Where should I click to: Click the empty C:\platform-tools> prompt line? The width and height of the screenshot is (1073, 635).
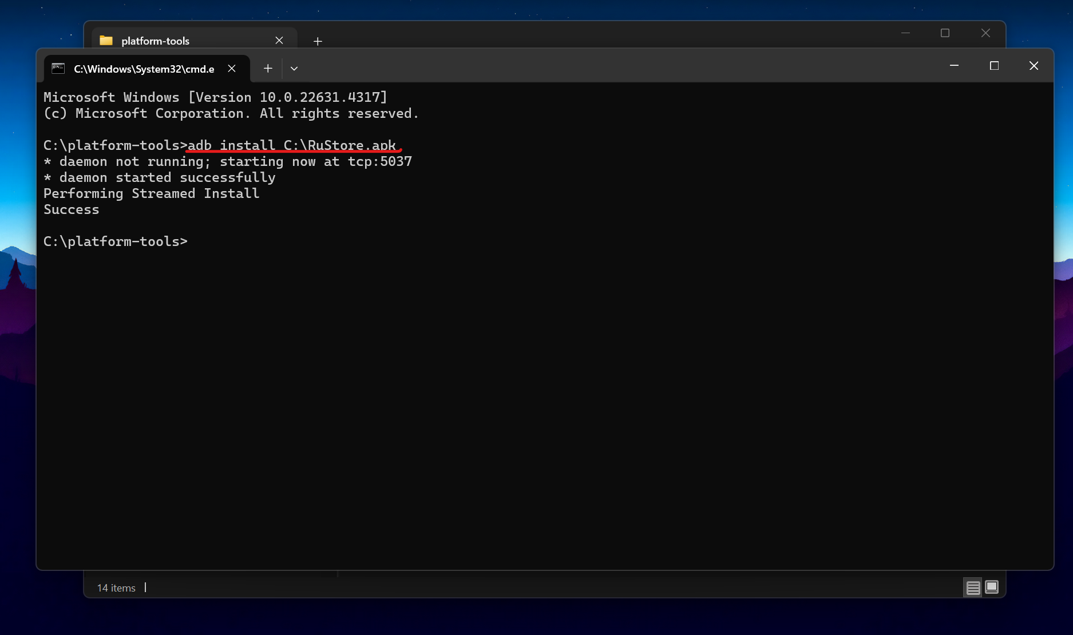click(116, 241)
